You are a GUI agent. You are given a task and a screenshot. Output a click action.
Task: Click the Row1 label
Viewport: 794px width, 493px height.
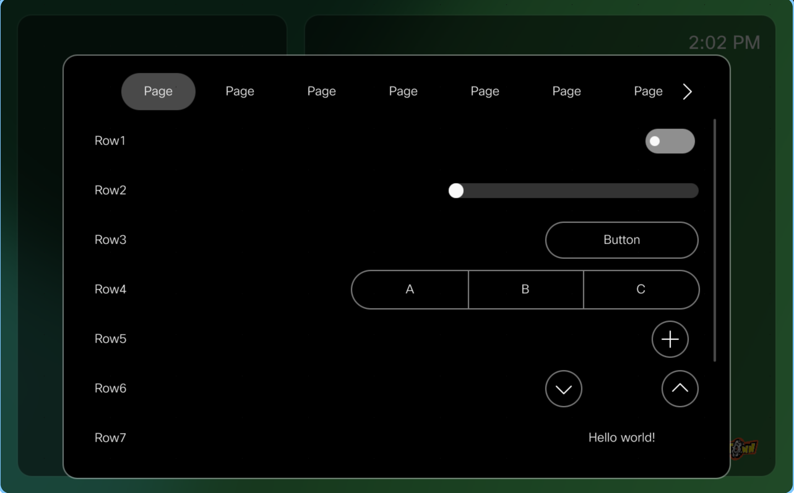(110, 141)
